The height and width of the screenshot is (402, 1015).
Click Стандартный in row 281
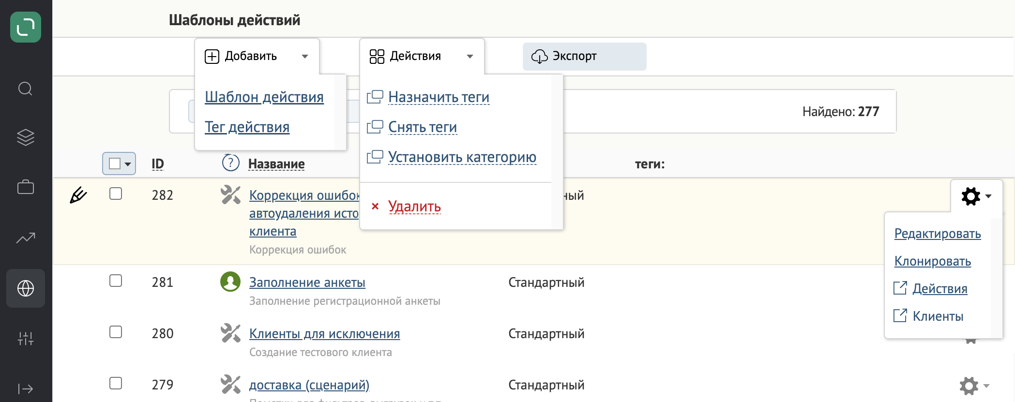click(546, 282)
